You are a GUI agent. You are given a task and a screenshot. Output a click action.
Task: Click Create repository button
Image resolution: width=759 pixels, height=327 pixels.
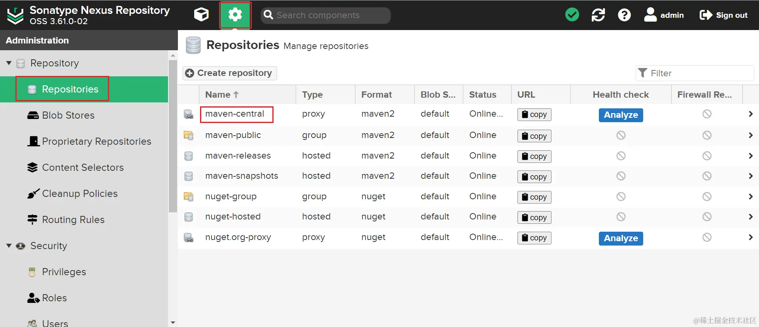pyautogui.click(x=229, y=73)
